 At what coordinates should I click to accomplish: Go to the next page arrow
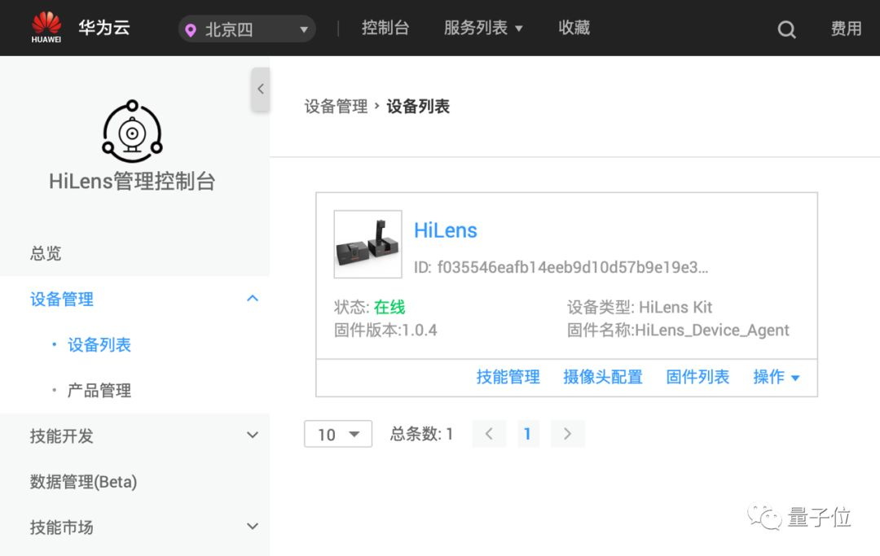[x=567, y=434]
